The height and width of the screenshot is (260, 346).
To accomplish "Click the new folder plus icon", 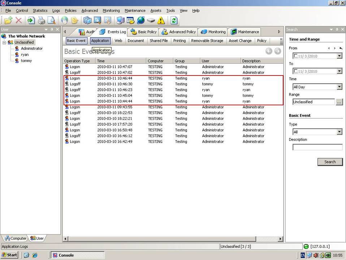I will click(x=8, y=21).
